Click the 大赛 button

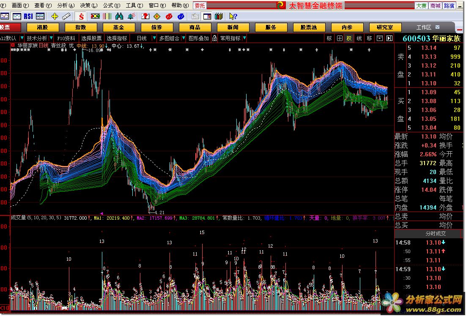click(x=421, y=5)
